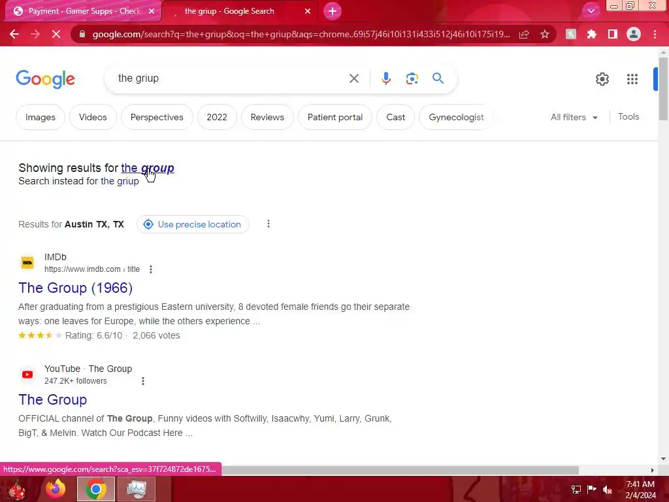The height and width of the screenshot is (502, 669).
Task: Click in the search input field
Action: coord(228,78)
